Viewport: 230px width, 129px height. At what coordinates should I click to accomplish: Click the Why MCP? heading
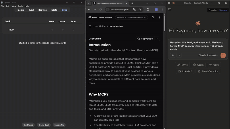[x=99, y=94]
